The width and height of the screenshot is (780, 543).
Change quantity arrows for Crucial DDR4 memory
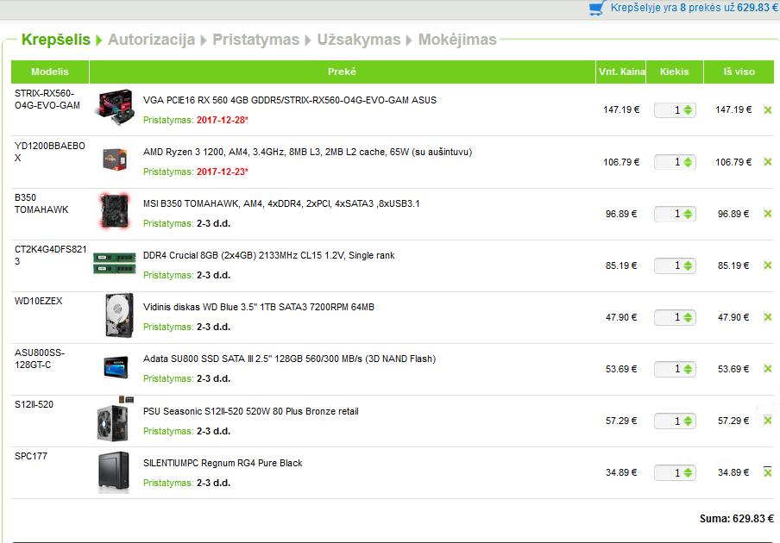688,265
